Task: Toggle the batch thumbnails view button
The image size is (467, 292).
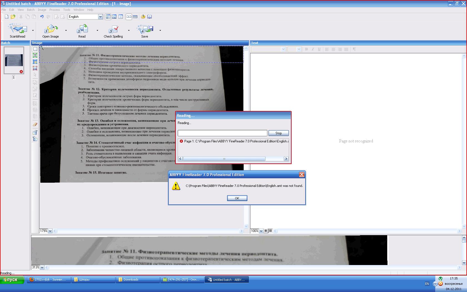Action: point(129,17)
